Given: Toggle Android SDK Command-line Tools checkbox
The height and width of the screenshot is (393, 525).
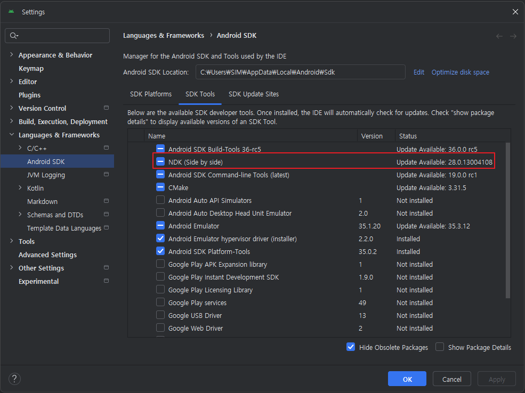Looking at the screenshot, I should (x=160, y=174).
